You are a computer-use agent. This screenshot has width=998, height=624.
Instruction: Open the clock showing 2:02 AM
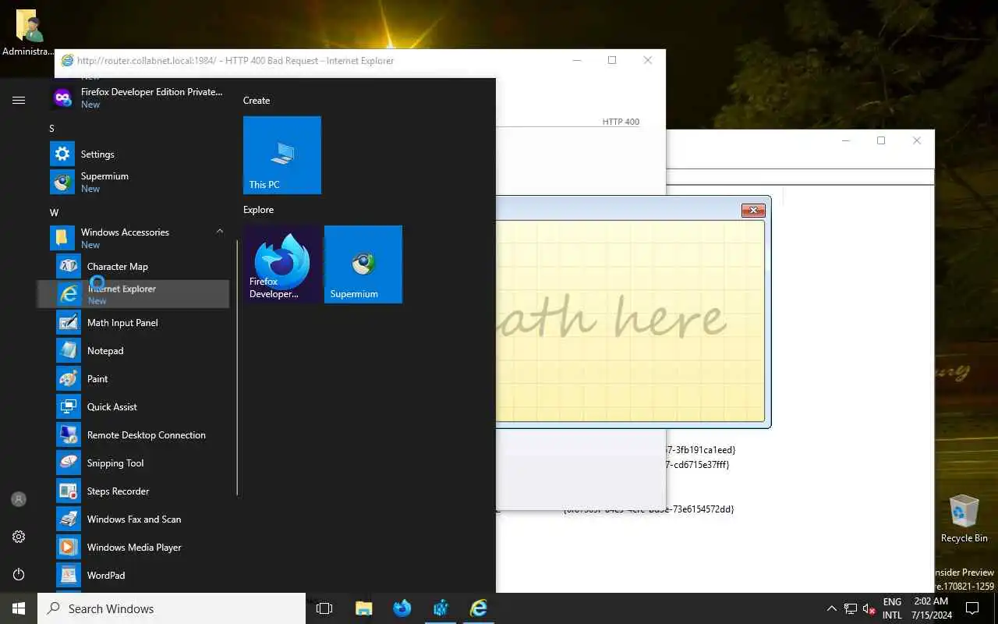point(931,608)
